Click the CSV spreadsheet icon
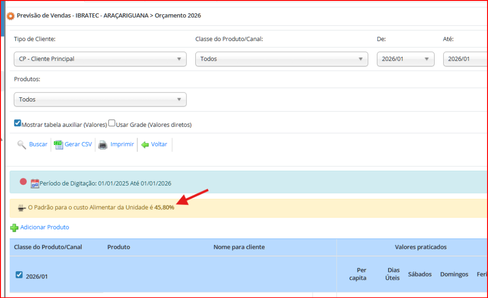 [59, 144]
